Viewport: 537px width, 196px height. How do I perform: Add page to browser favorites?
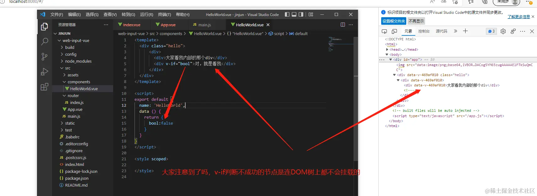click(455, 2)
